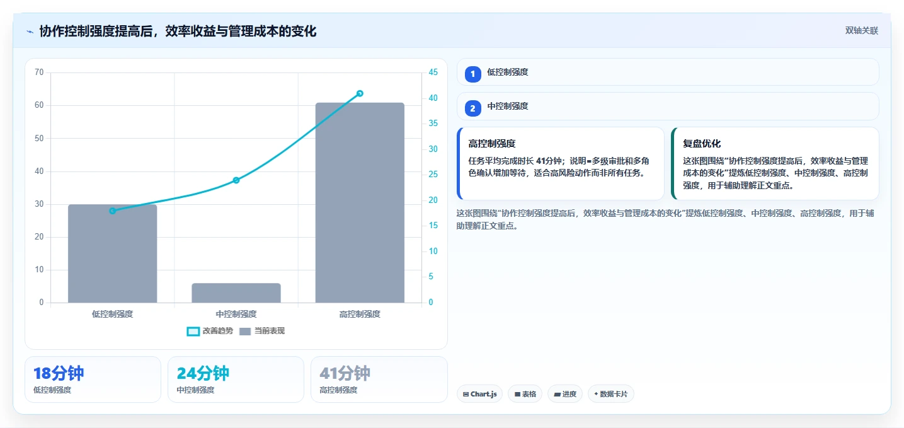The width and height of the screenshot is (904, 428).
Task: Click the blue number 2 badge
Action: 472,108
